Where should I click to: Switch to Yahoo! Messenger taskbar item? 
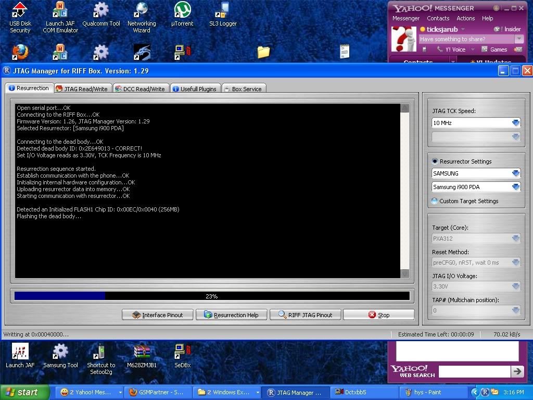click(89, 392)
